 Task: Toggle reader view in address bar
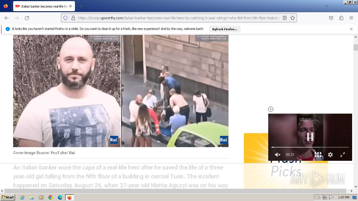pos(285,18)
